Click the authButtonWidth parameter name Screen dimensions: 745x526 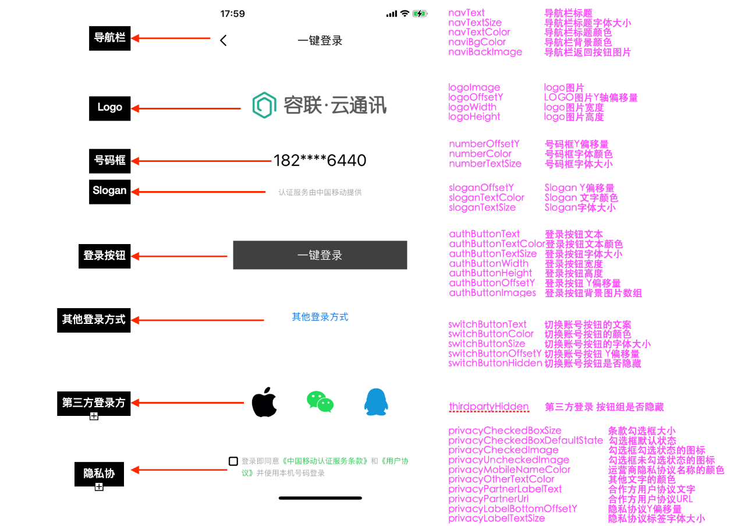tap(489, 263)
